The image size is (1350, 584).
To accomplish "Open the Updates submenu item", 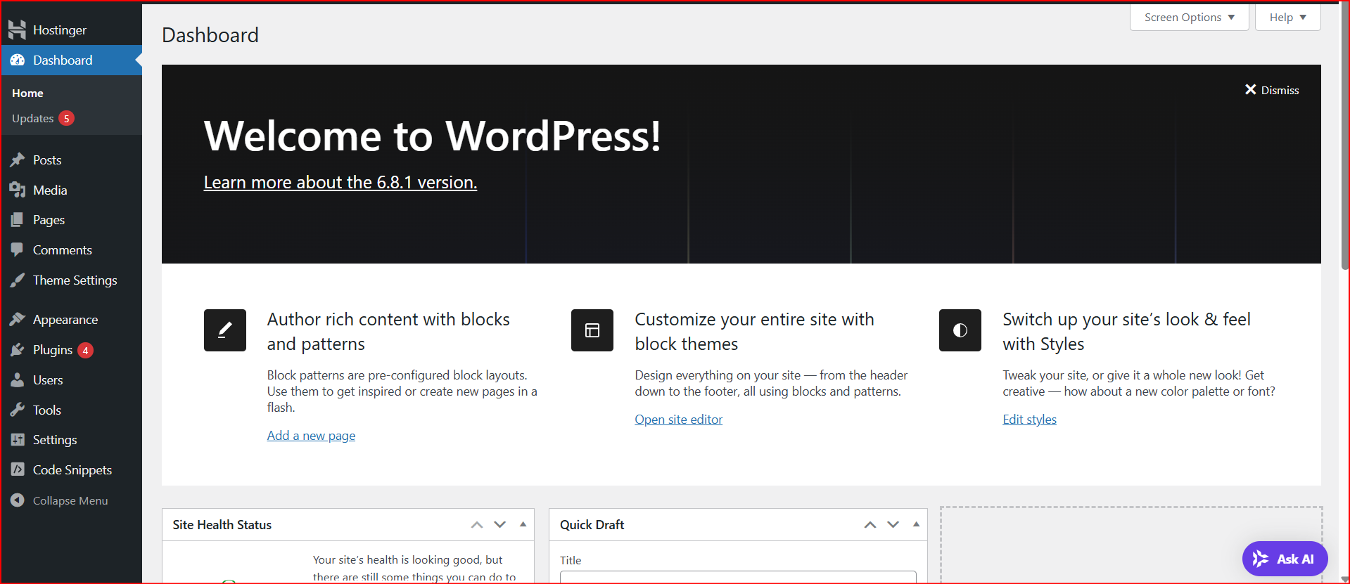I will tap(42, 118).
